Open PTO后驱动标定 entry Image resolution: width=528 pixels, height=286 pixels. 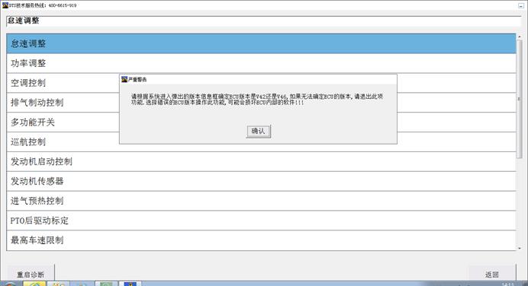pyautogui.click(x=261, y=221)
